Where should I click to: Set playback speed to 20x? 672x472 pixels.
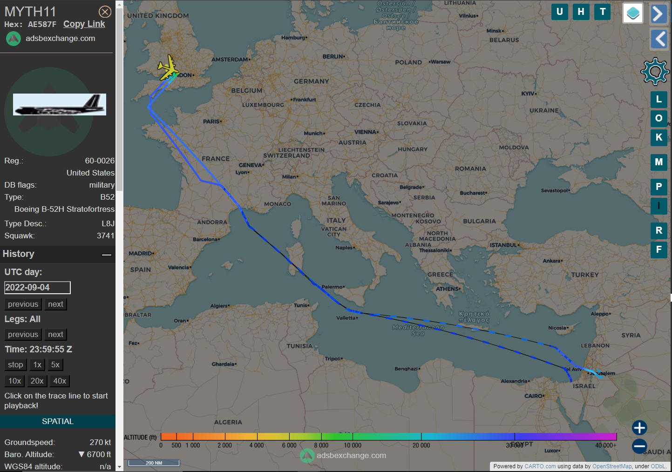(37, 381)
